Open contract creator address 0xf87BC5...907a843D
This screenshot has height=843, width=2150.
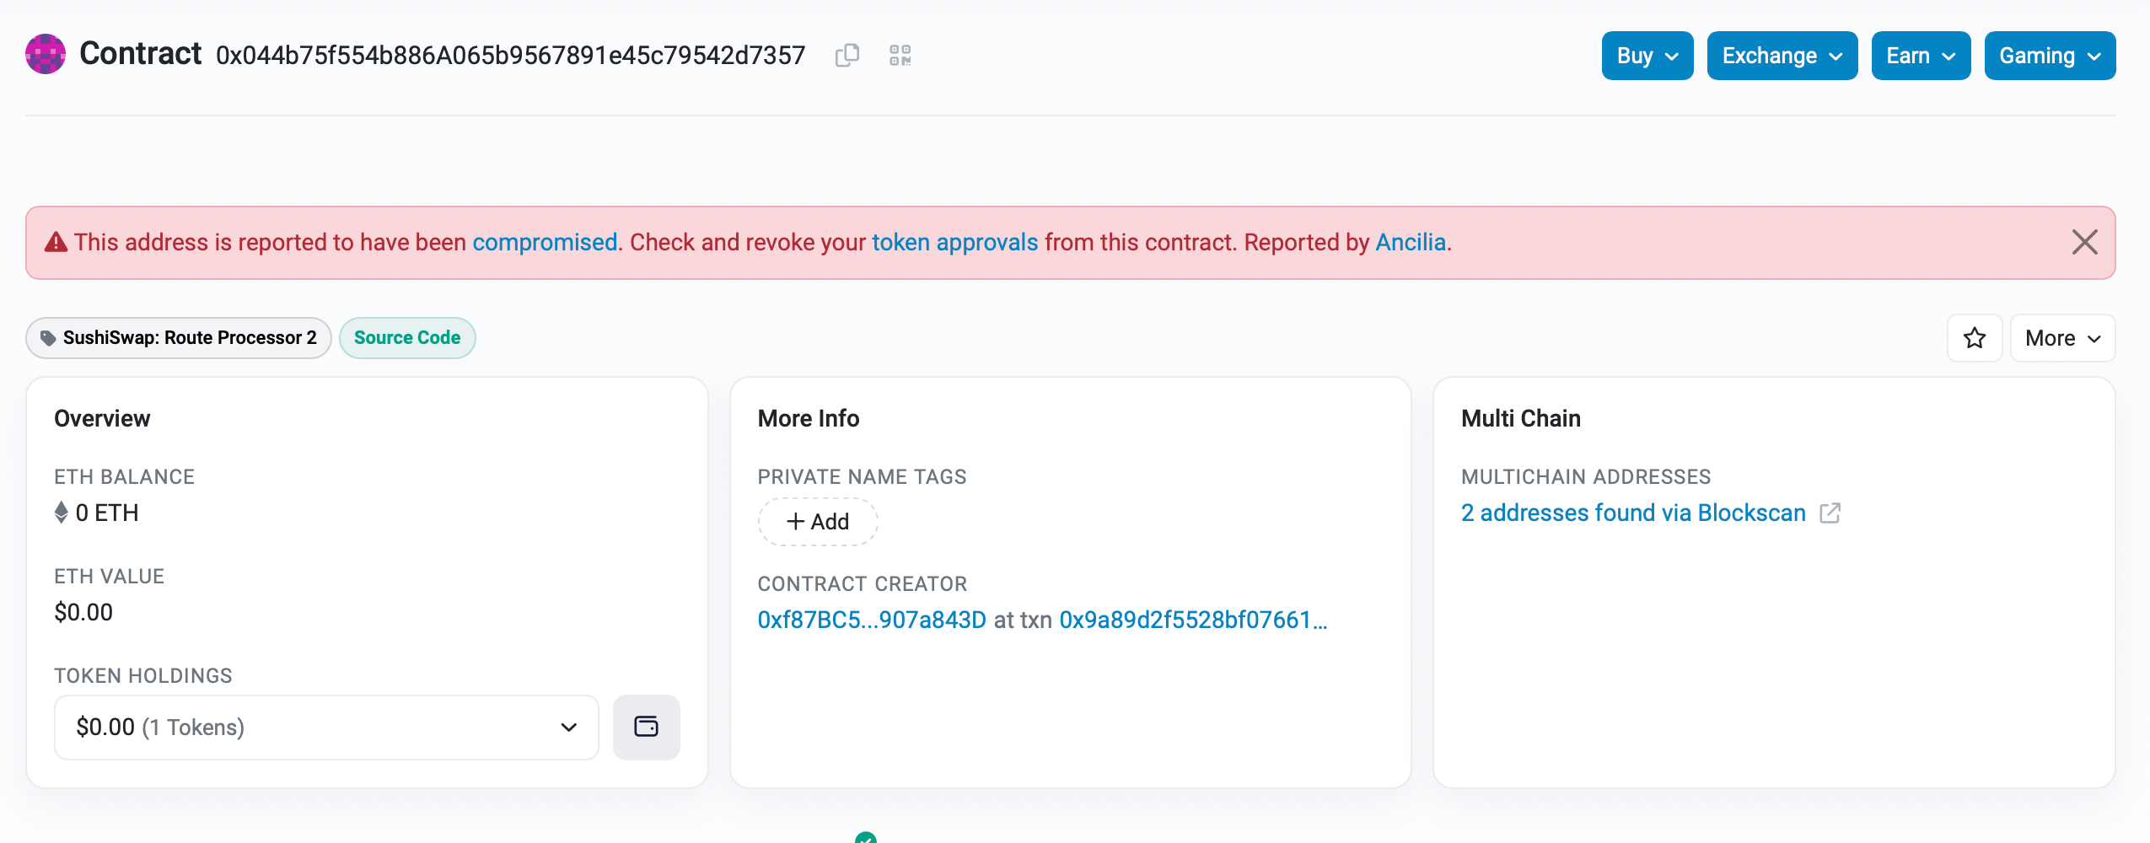tap(871, 620)
